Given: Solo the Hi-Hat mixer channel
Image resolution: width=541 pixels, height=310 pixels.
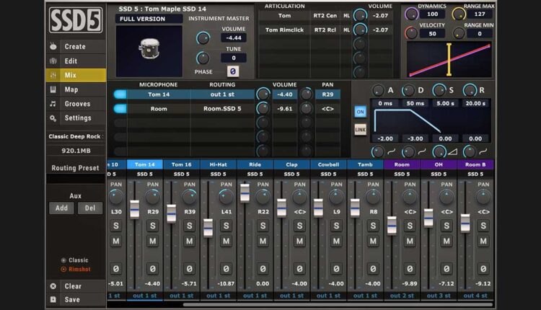Looking at the screenshot, I should pos(226,226).
